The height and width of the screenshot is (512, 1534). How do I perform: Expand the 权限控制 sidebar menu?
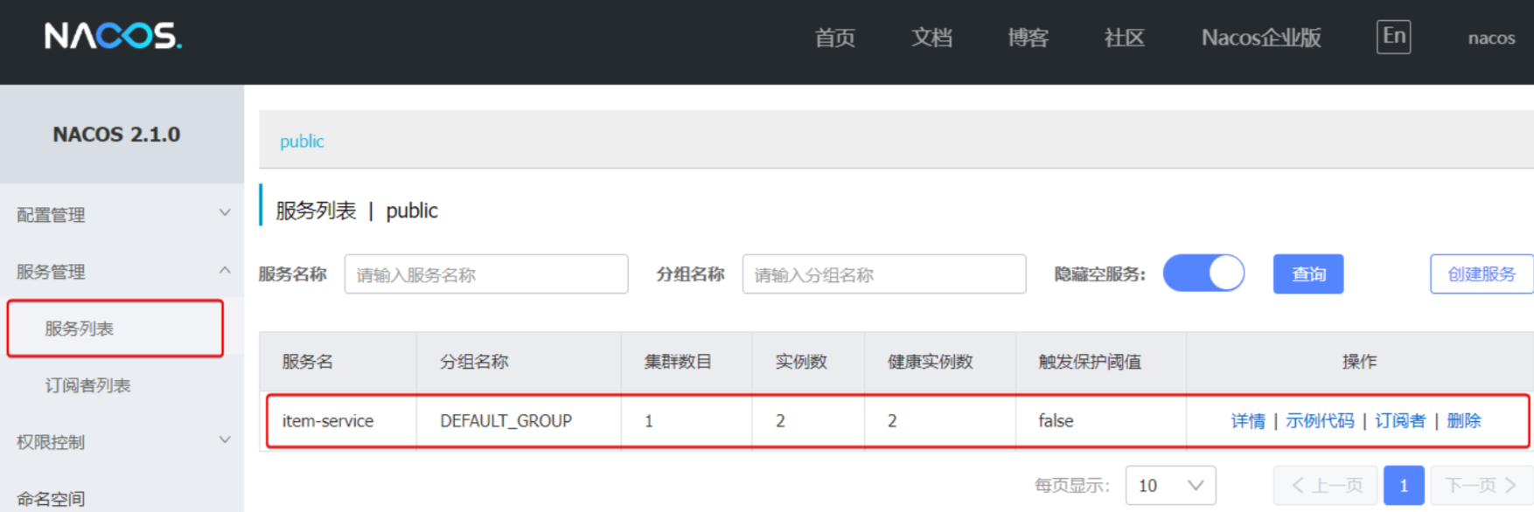point(122,442)
